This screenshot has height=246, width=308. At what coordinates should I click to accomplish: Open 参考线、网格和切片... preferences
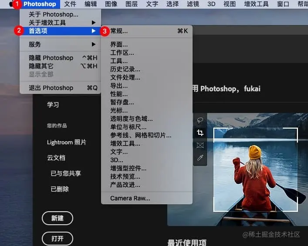click(x=147, y=135)
